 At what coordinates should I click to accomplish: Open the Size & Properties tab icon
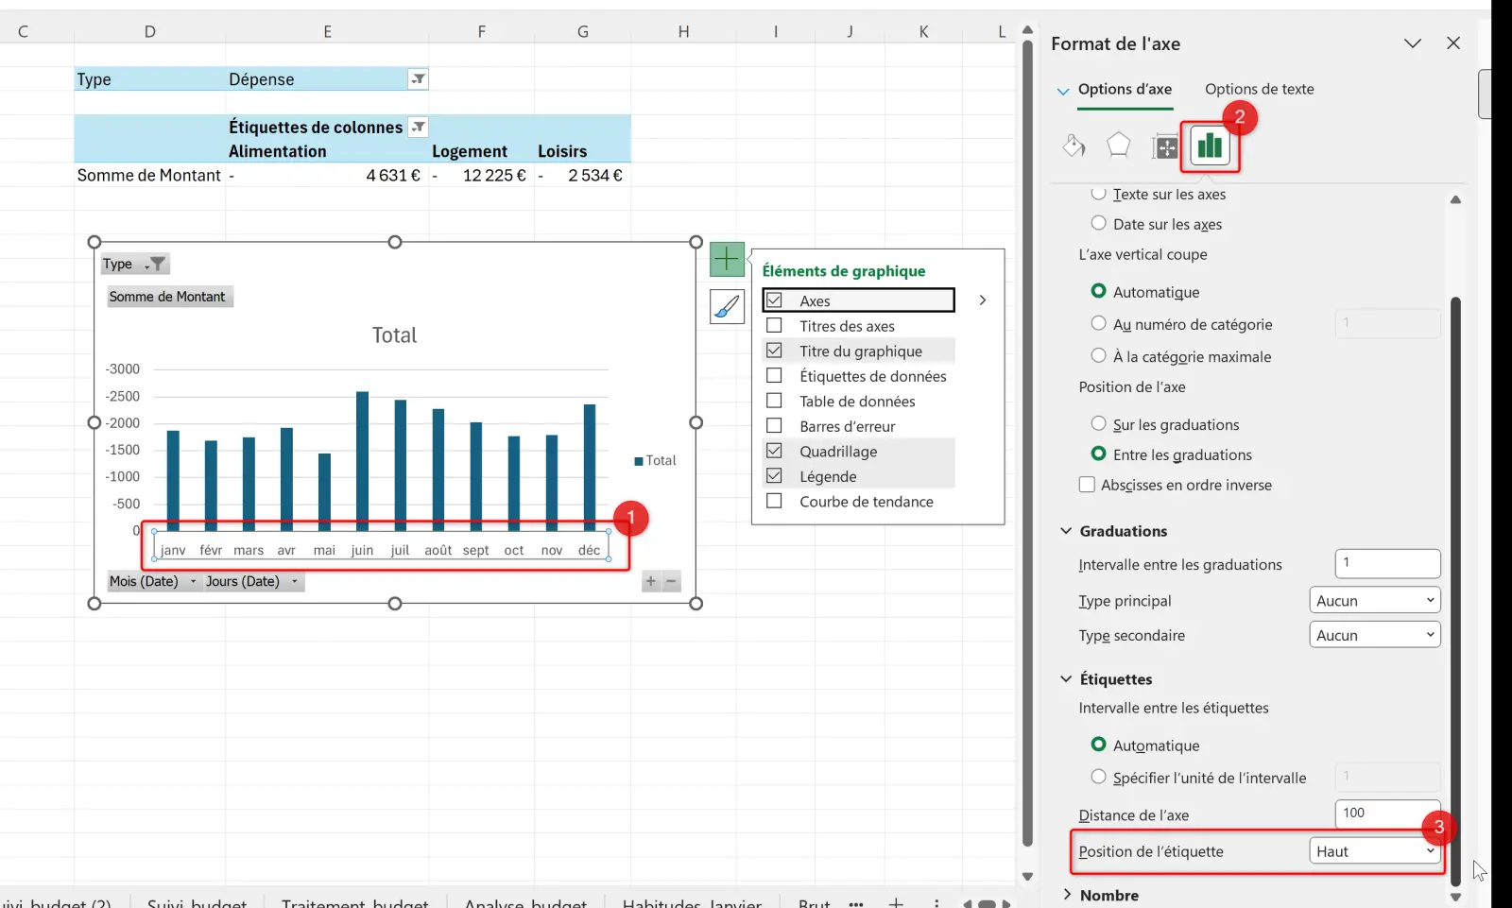click(x=1165, y=146)
